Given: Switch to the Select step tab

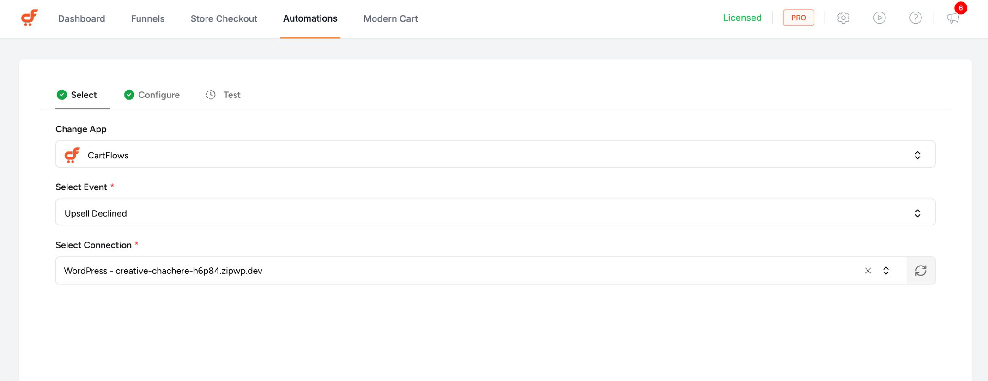Looking at the screenshot, I should [82, 95].
